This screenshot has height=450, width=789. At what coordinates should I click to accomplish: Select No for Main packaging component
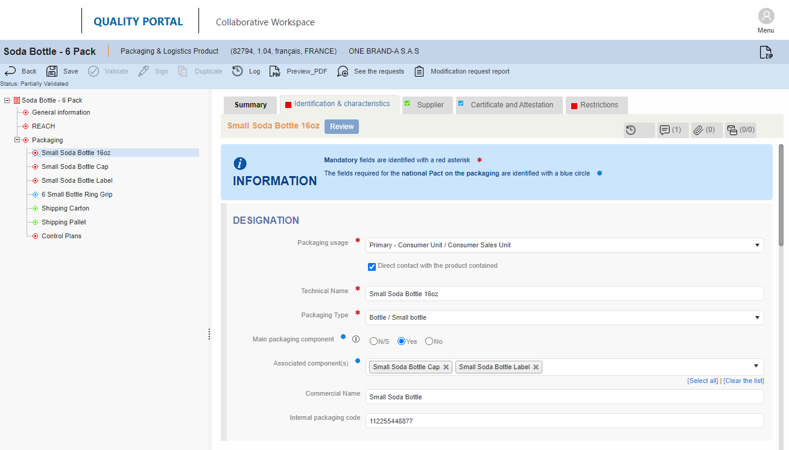pyautogui.click(x=428, y=341)
